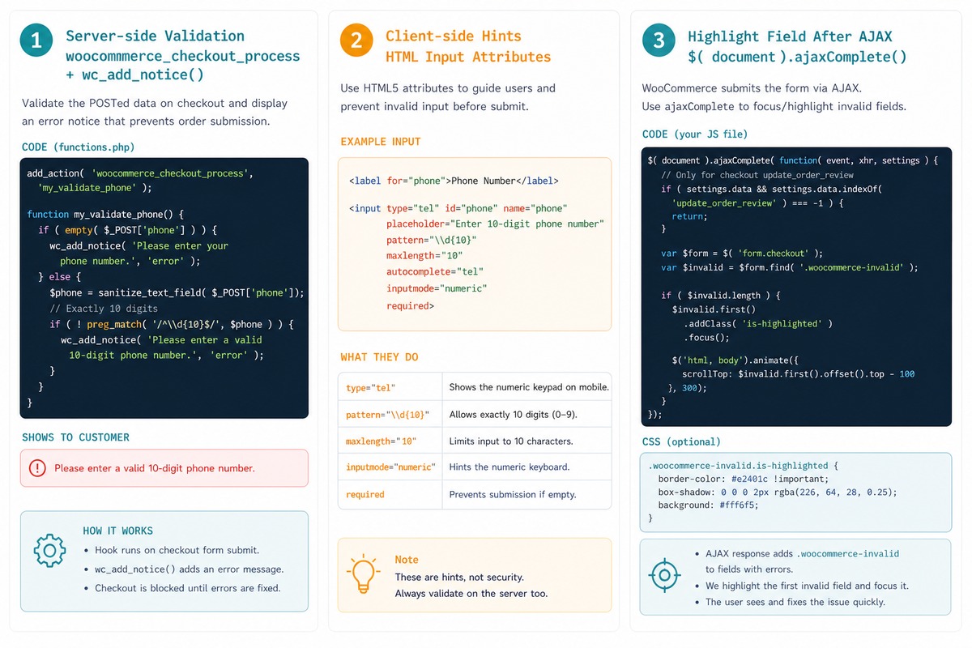The height and width of the screenshot is (648, 972).
Task: Click the "Hook runs on checkout form submit." bullet
Action: (x=177, y=550)
